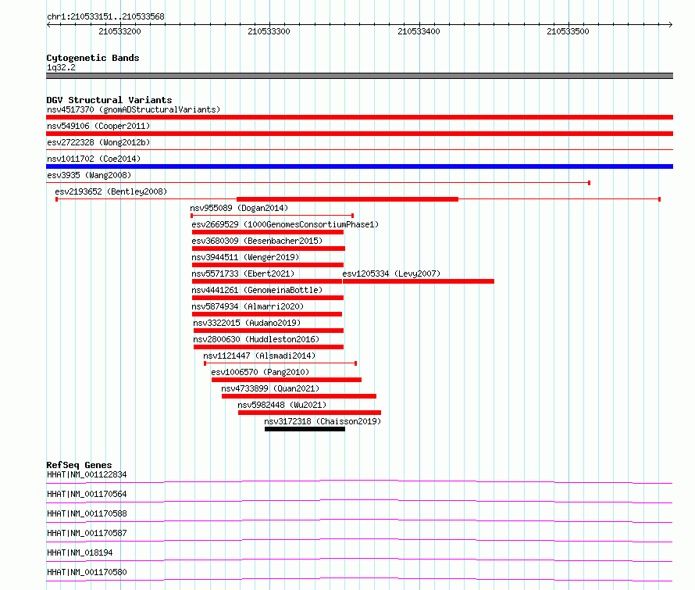Click the DGV Structural Variants track title
695x590 pixels.
click(x=109, y=100)
